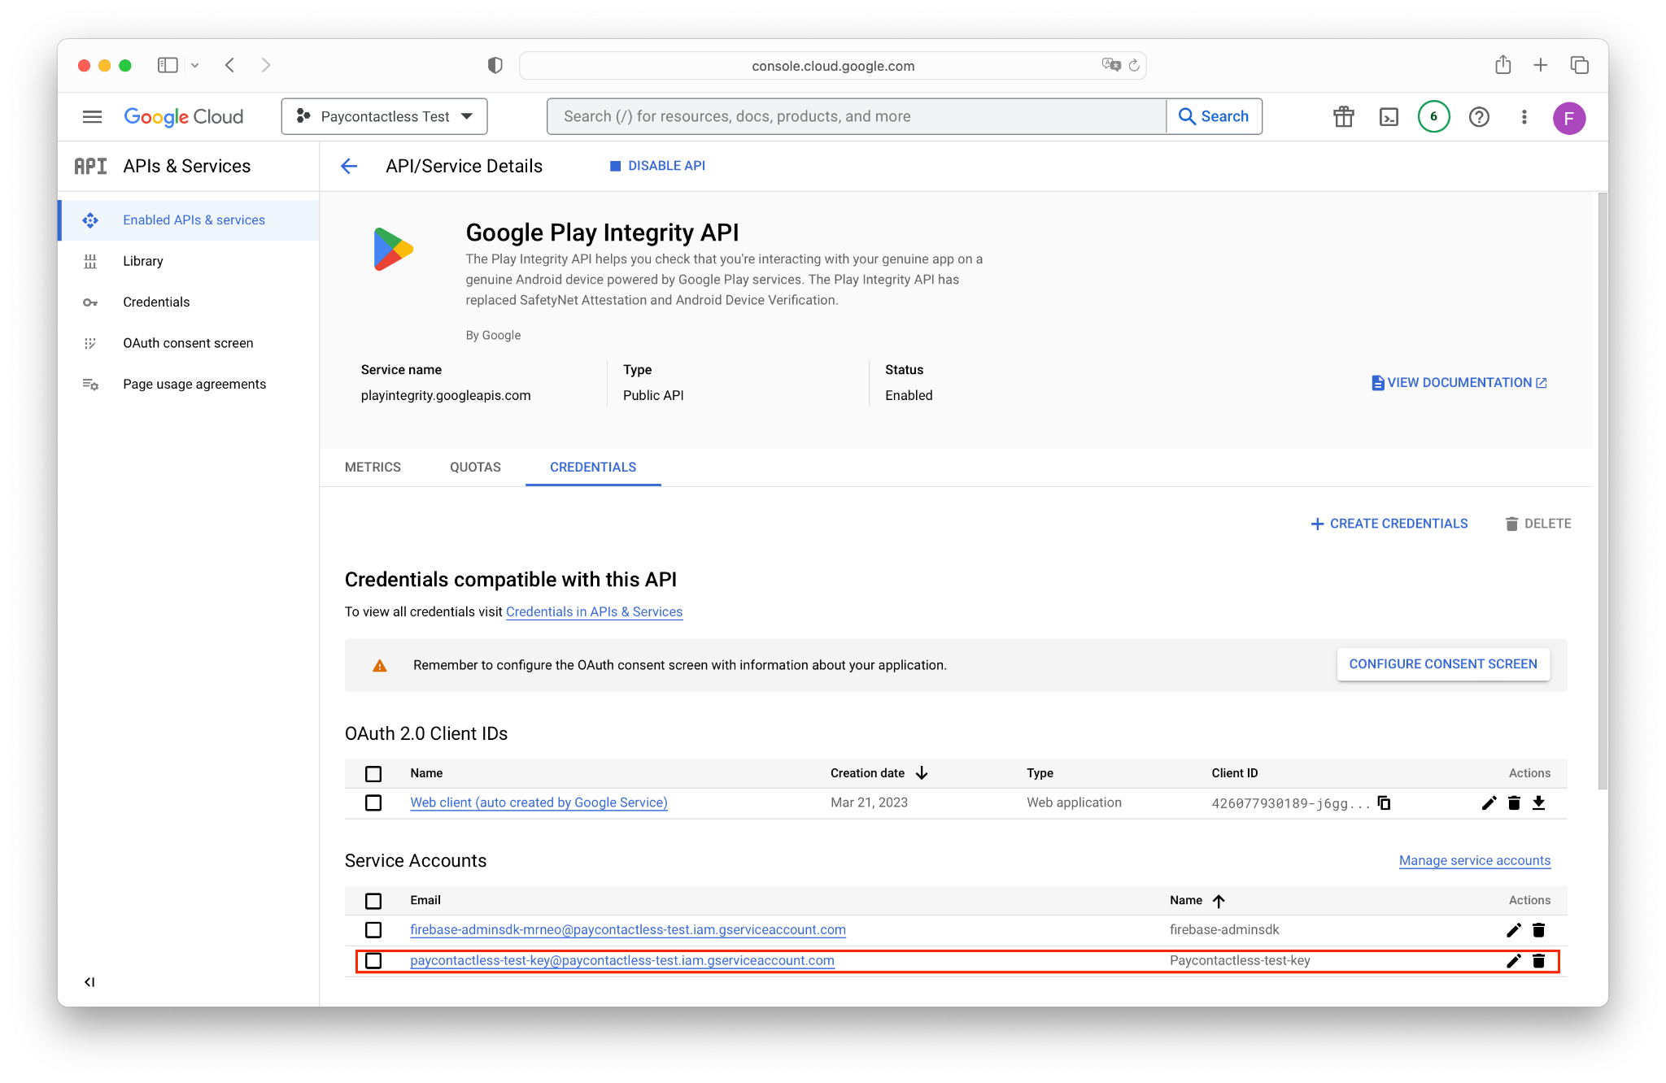This screenshot has width=1666, height=1083.
Task: Edit the Paycontactless-test-key service account
Action: click(1513, 961)
